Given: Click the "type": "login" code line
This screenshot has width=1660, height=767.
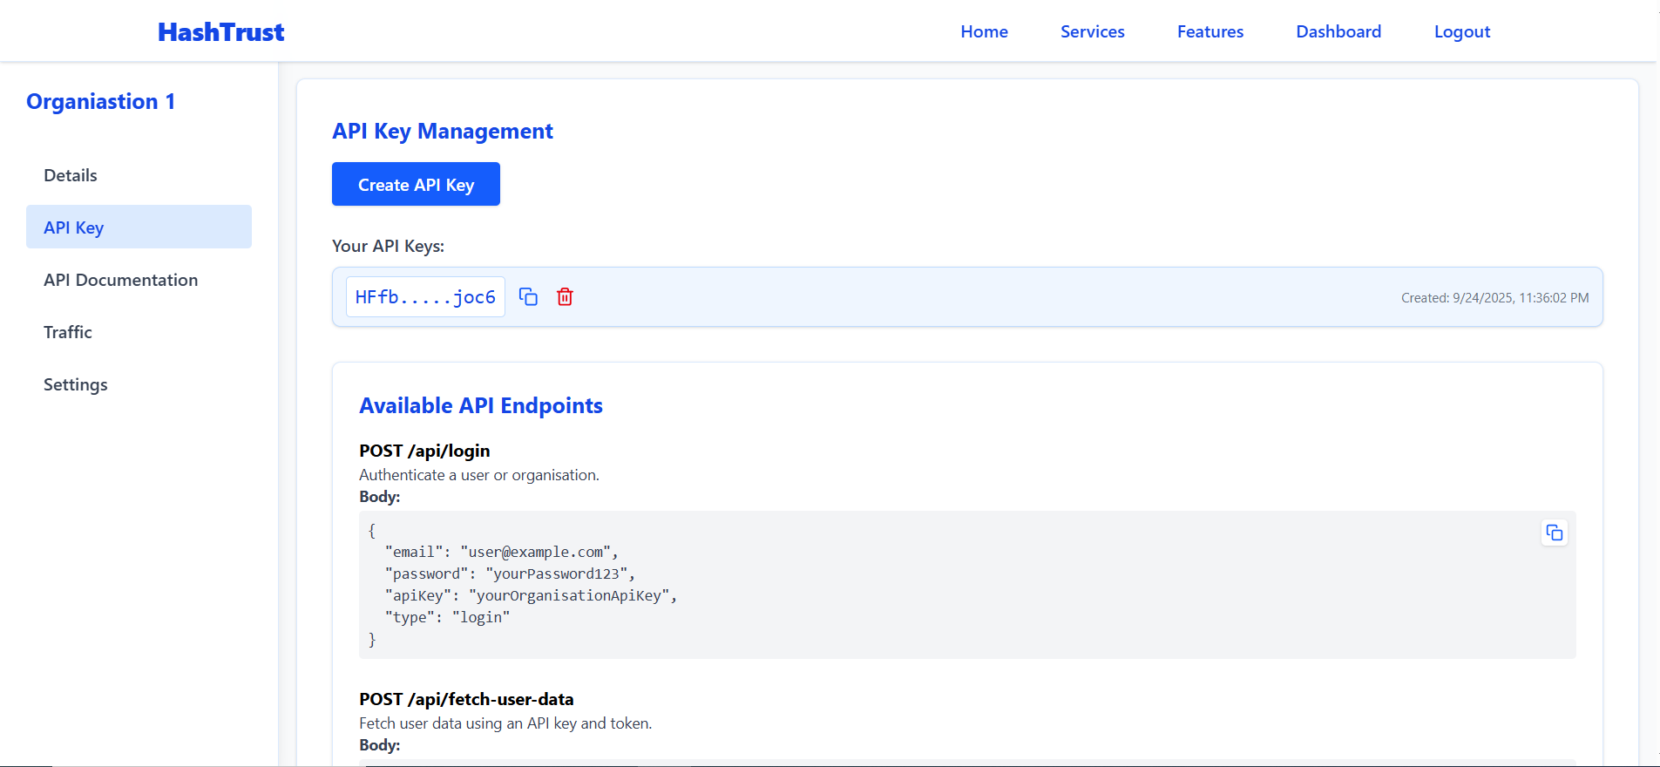Looking at the screenshot, I should point(447,617).
